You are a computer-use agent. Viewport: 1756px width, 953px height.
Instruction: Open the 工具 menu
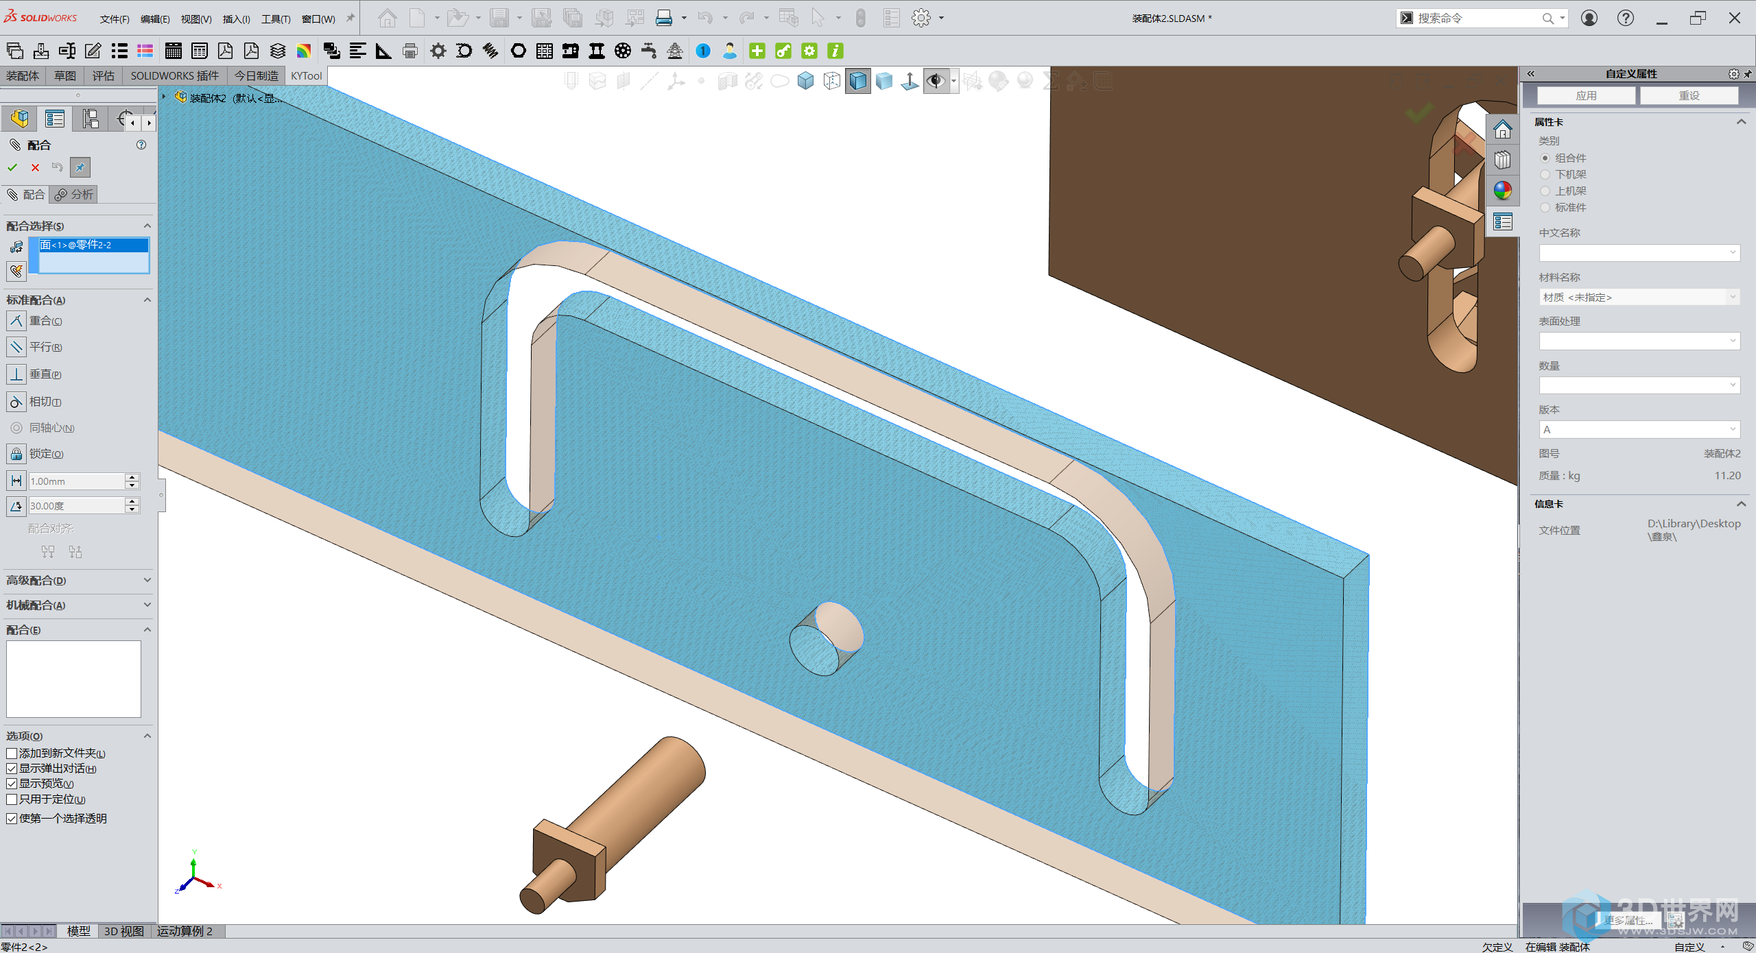click(276, 19)
